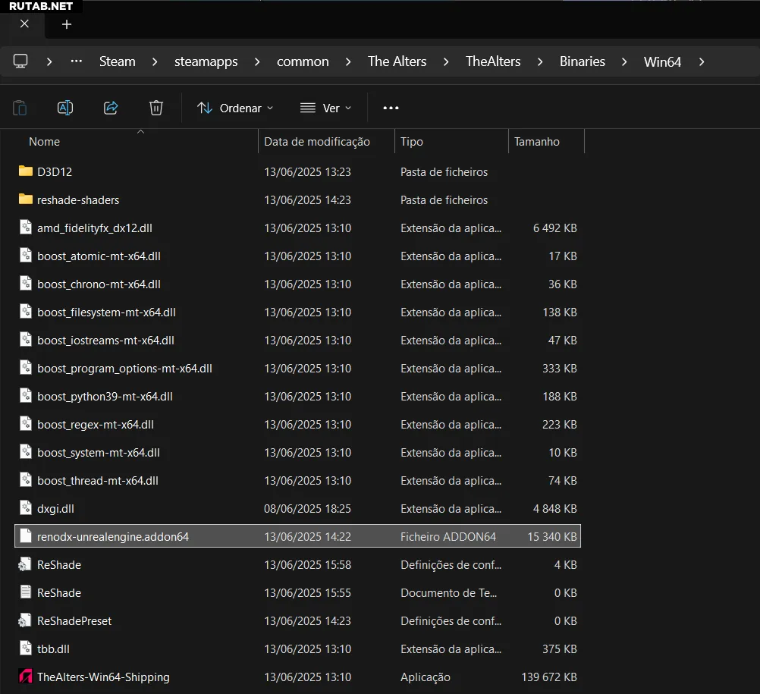Screen dimensions: 760x694
Task: Click the This PC monitor icon in address bar
Action: (x=20, y=61)
